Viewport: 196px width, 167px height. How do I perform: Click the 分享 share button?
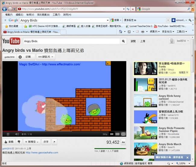[x=46, y=142]
